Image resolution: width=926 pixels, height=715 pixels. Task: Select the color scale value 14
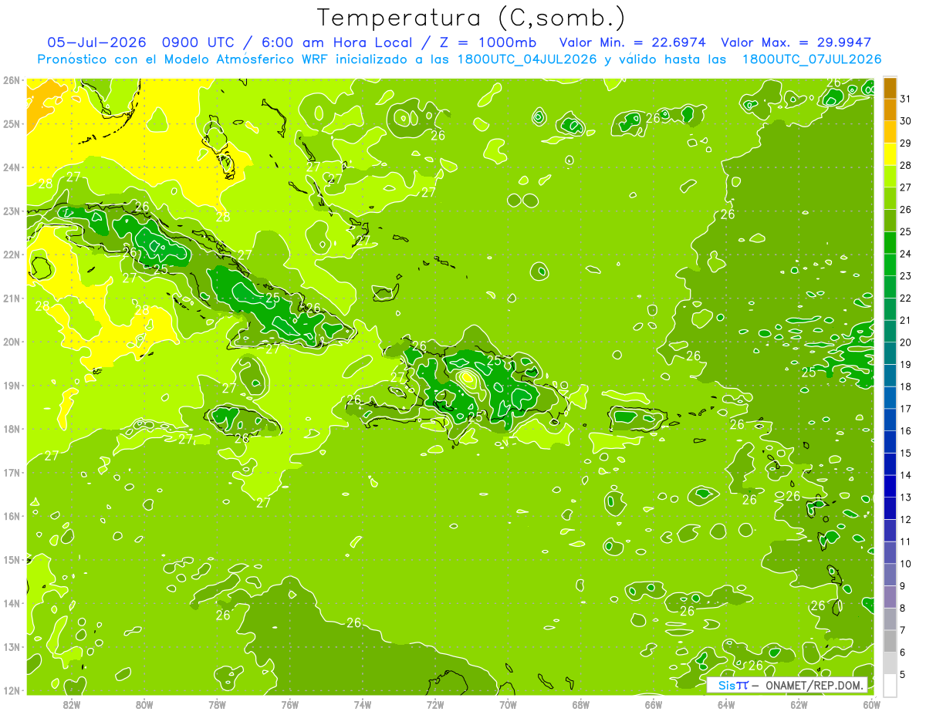click(906, 475)
